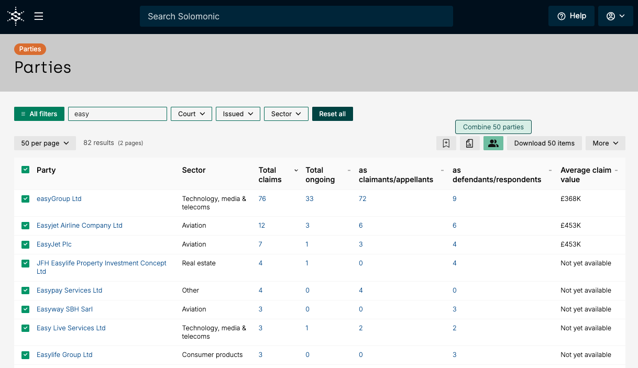638x368 pixels.
Task: Click easyGroup's 9 defendant claims
Action: pos(455,199)
